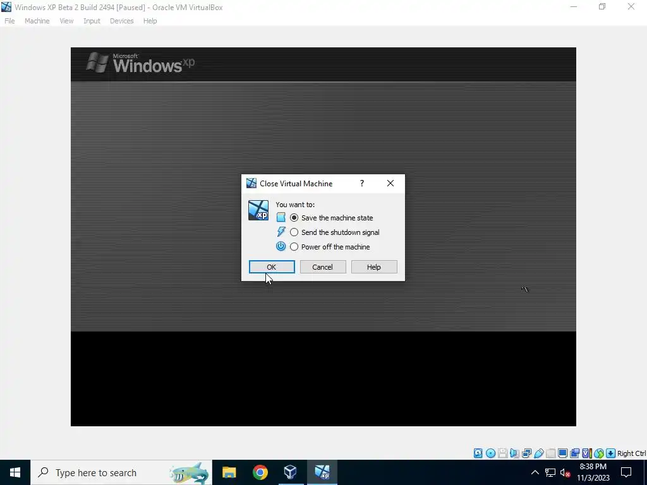This screenshot has width=647, height=485.
Task: Click the audio speaker status icon
Action: (x=514, y=453)
